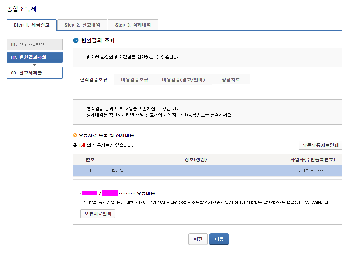Click the down arrow below 02. 변환결과조회

(34, 65)
